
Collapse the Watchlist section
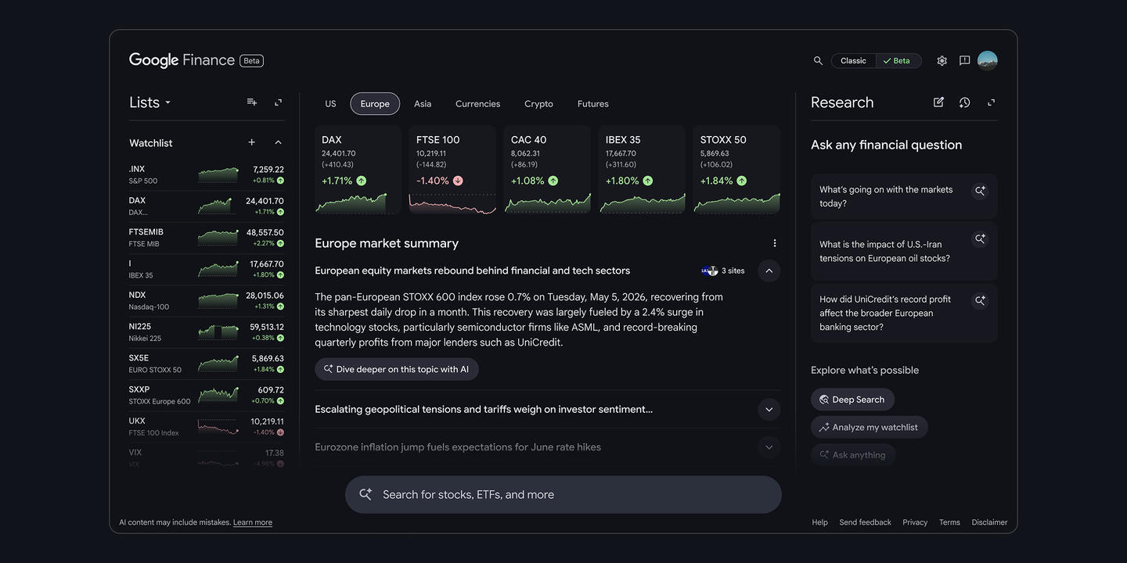pyautogui.click(x=278, y=142)
